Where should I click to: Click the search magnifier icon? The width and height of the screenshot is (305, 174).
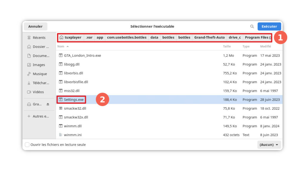click(x=252, y=27)
